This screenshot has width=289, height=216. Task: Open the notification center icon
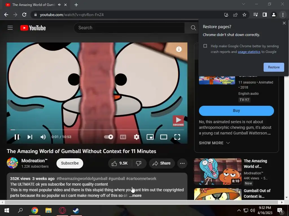tap(280, 211)
